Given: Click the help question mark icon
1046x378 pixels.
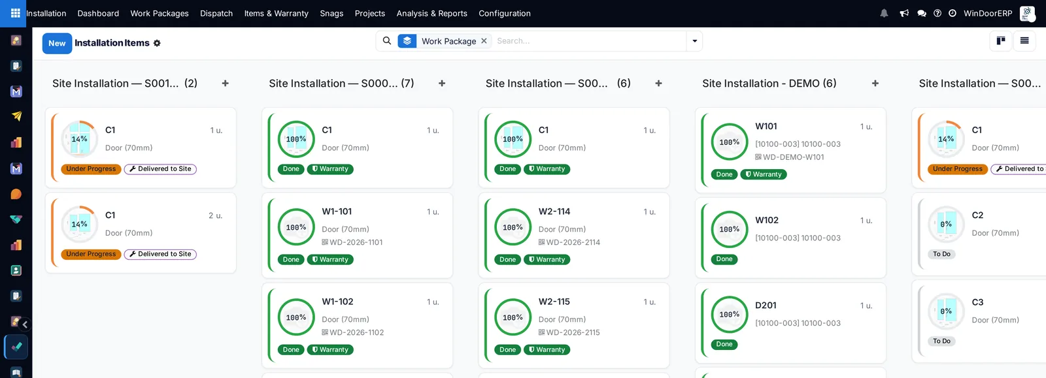Looking at the screenshot, I should pyautogui.click(x=937, y=13).
